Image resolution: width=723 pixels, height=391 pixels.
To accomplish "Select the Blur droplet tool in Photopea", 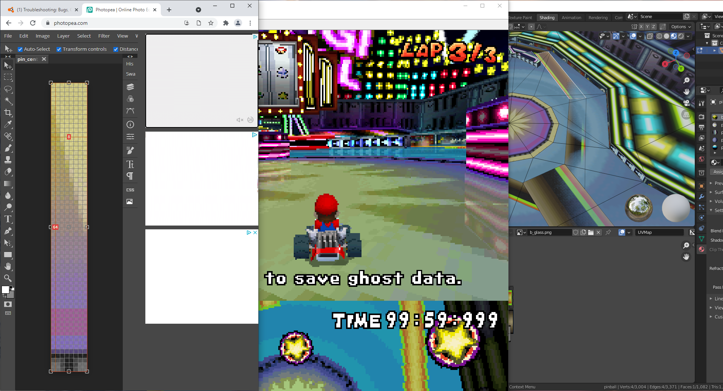I will [x=8, y=195].
